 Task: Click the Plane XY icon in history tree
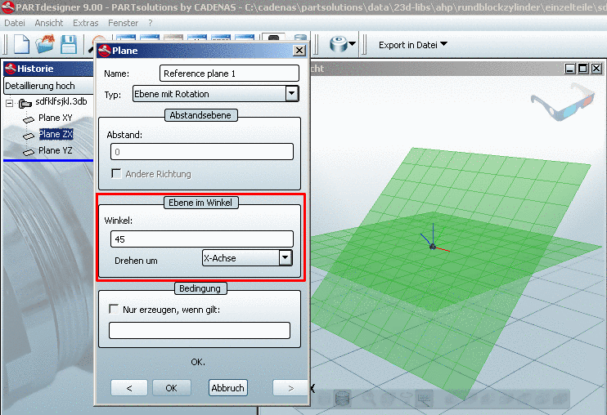[29, 120]
